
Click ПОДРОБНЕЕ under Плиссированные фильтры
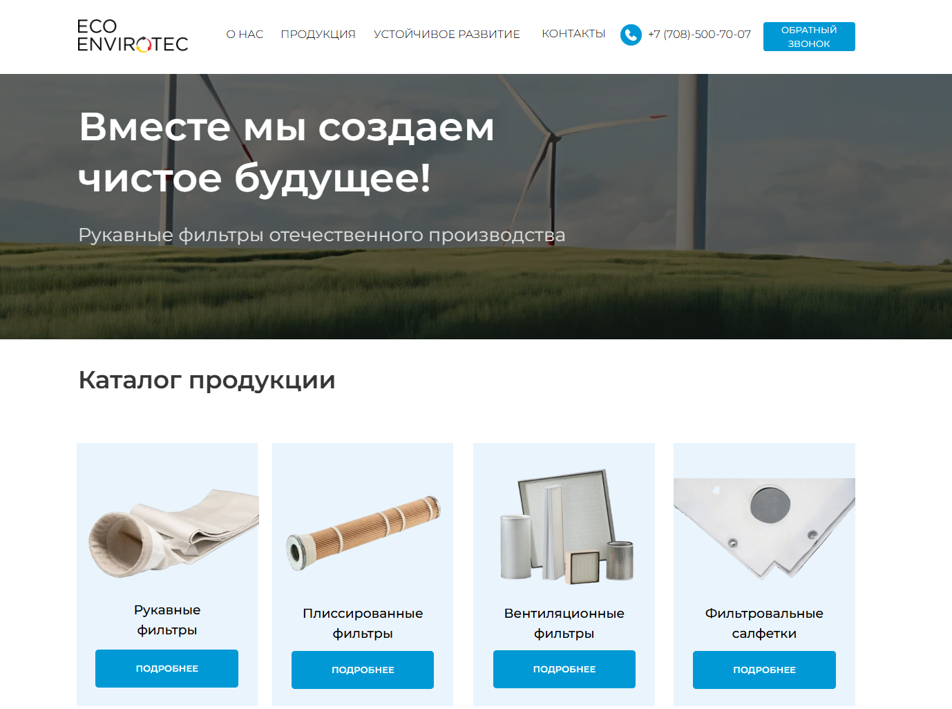(x=363, y=670)
